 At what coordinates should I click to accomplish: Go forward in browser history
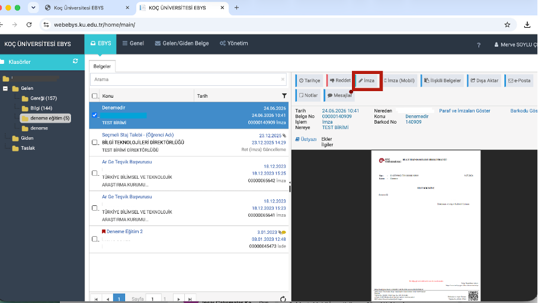14,25
